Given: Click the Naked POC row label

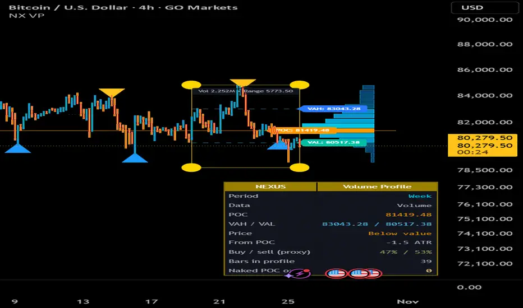Looking at the screenshot, I should (259, 270).
